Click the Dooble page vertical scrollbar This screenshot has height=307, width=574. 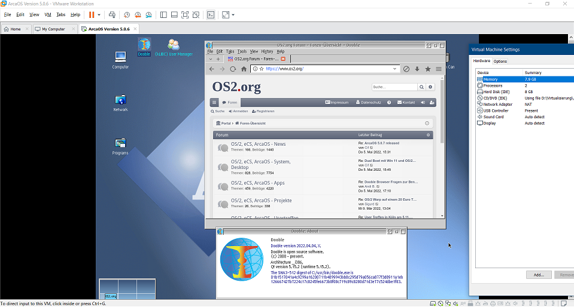[442, 112]
